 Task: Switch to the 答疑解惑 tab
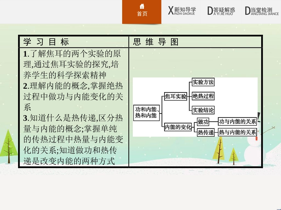(221, 11)
